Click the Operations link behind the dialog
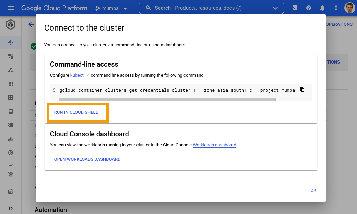Screen dimensions: 357x214 tap(339, 24)
